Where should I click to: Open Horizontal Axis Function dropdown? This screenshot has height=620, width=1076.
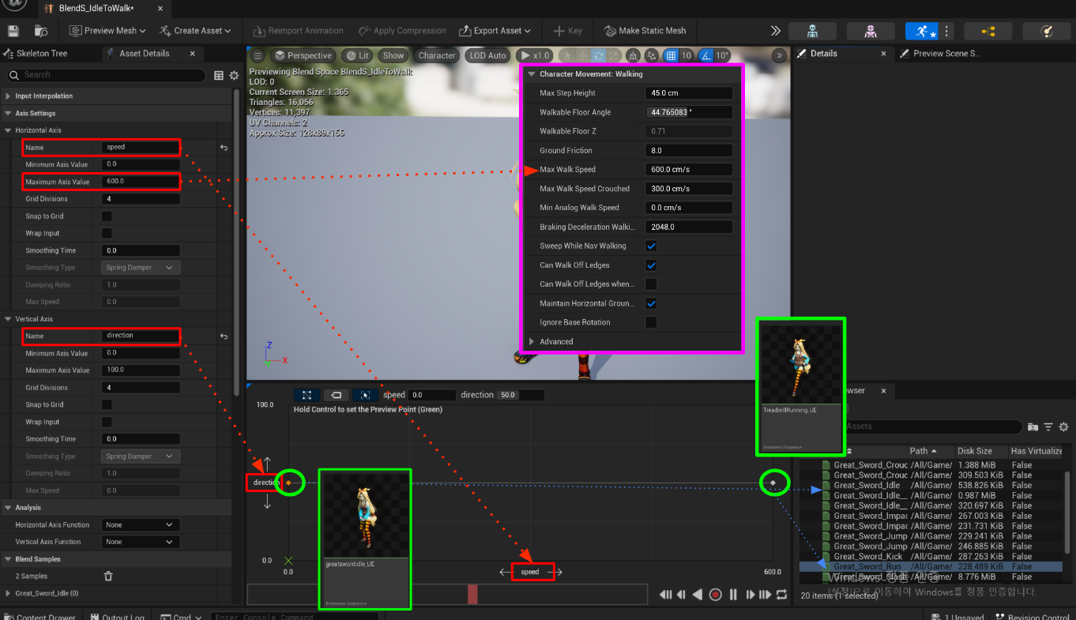point(141,525)
